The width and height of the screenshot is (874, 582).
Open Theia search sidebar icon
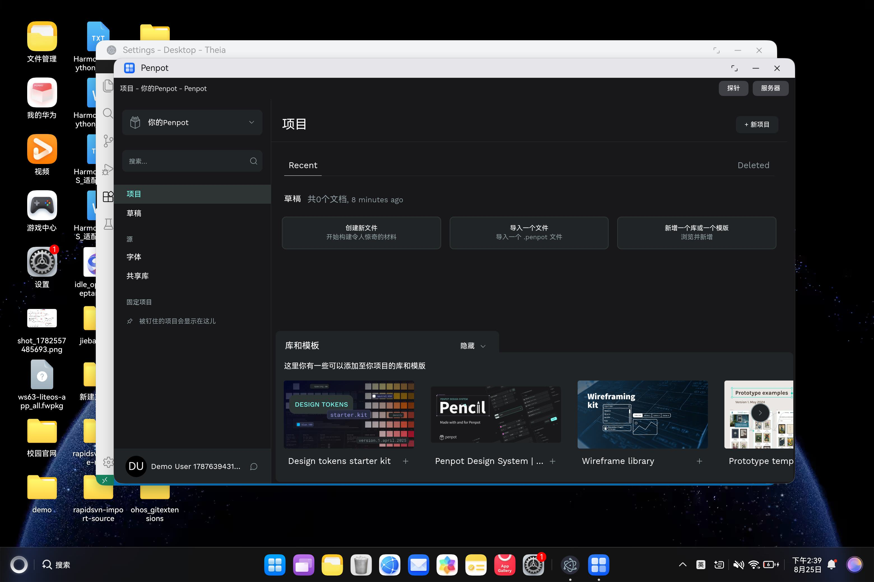click(108, 113)
